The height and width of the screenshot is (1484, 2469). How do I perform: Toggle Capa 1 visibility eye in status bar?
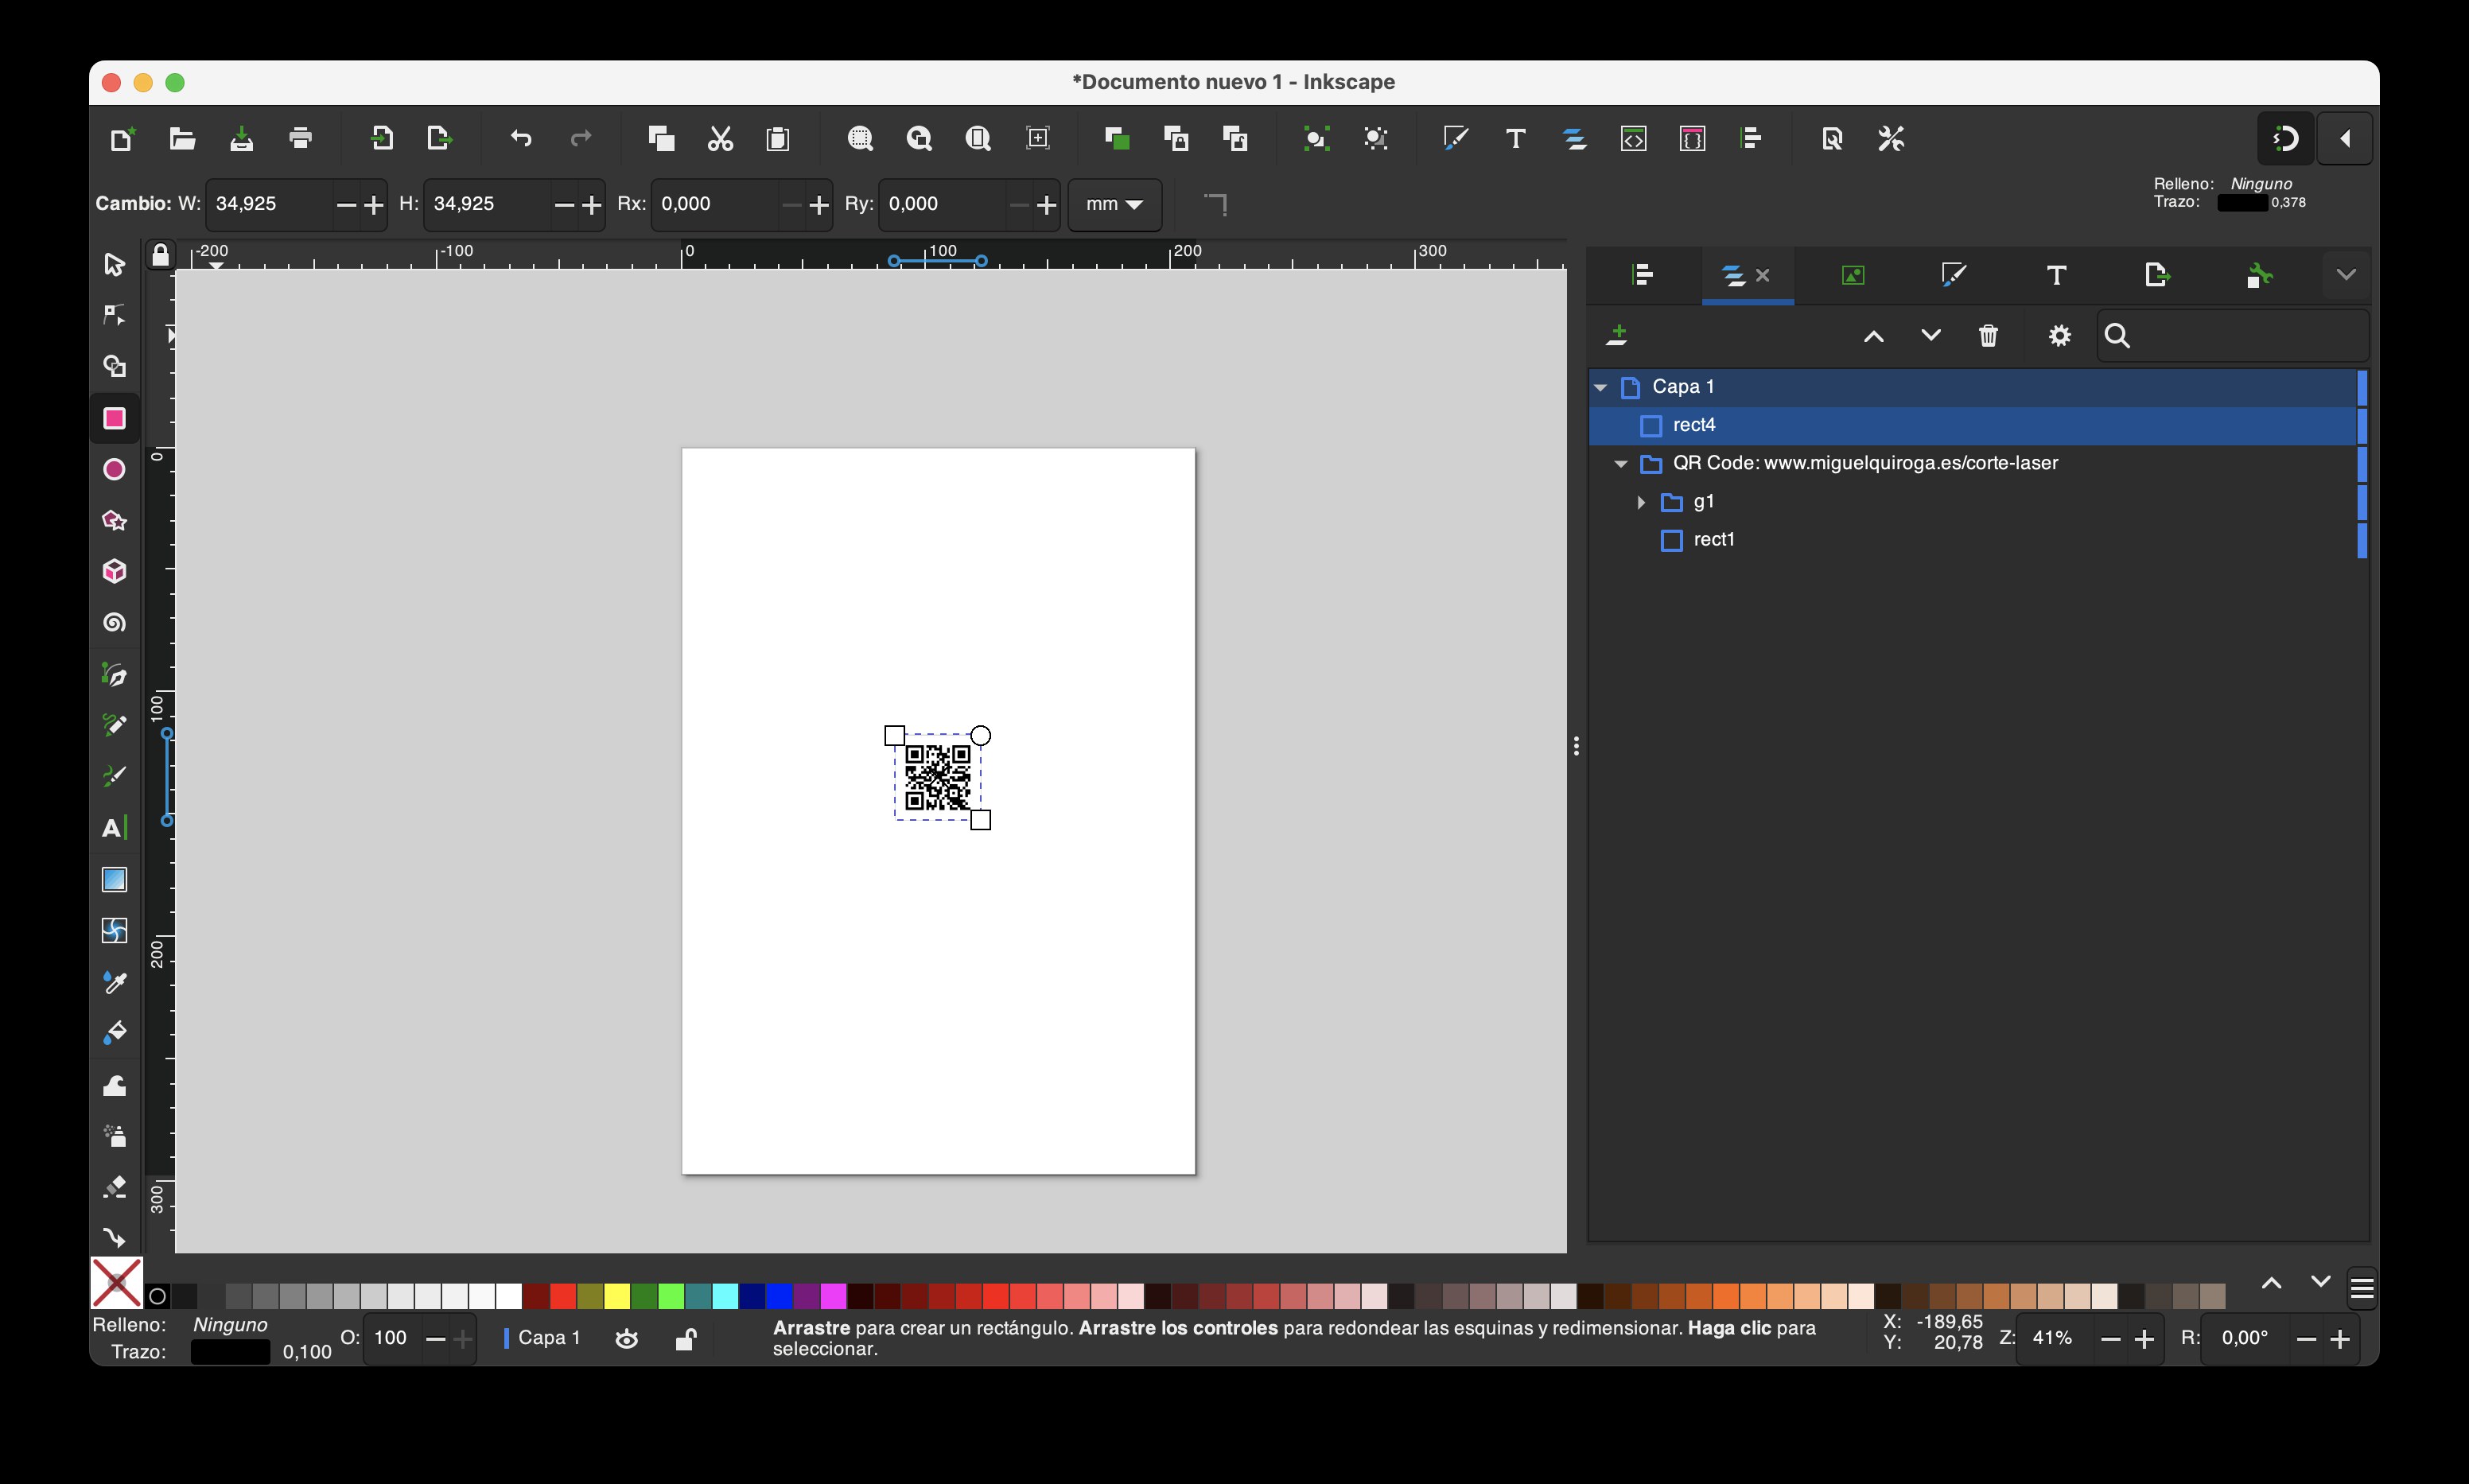pos(627,1338)
